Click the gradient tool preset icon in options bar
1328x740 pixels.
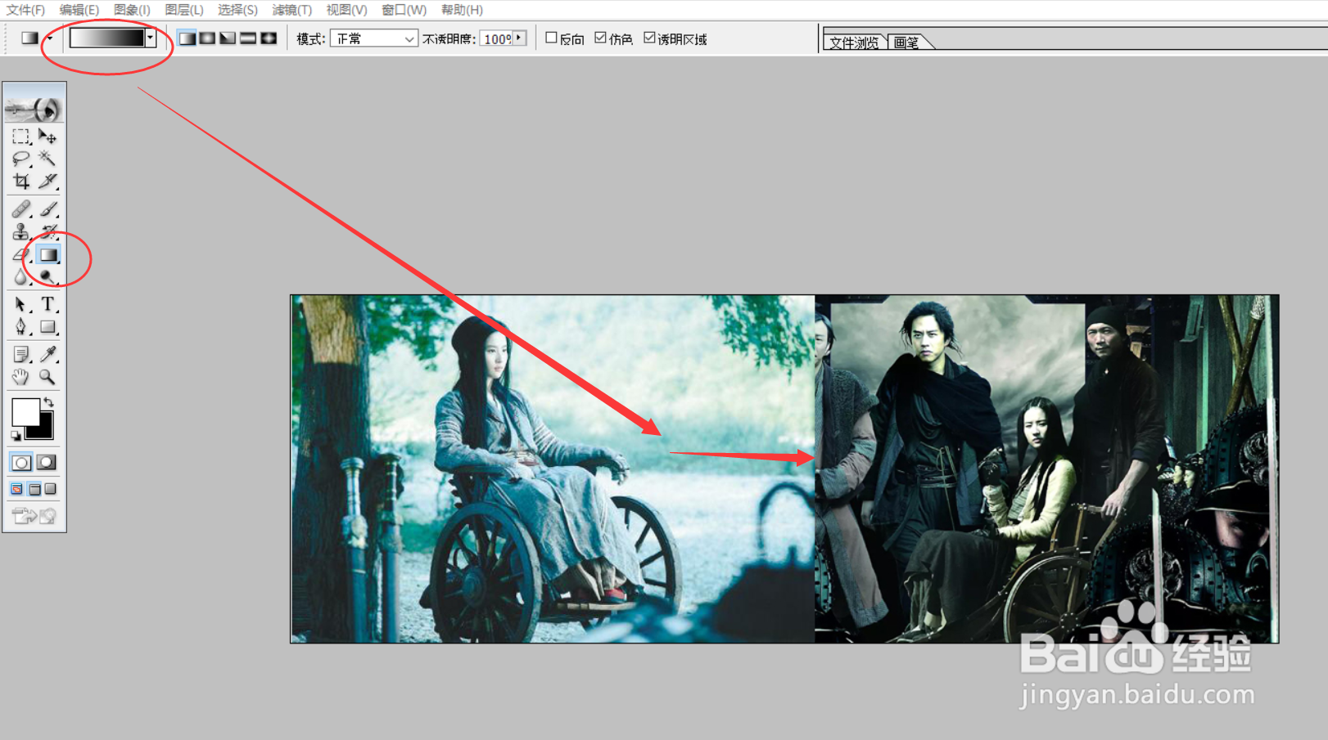pos(29,38)
